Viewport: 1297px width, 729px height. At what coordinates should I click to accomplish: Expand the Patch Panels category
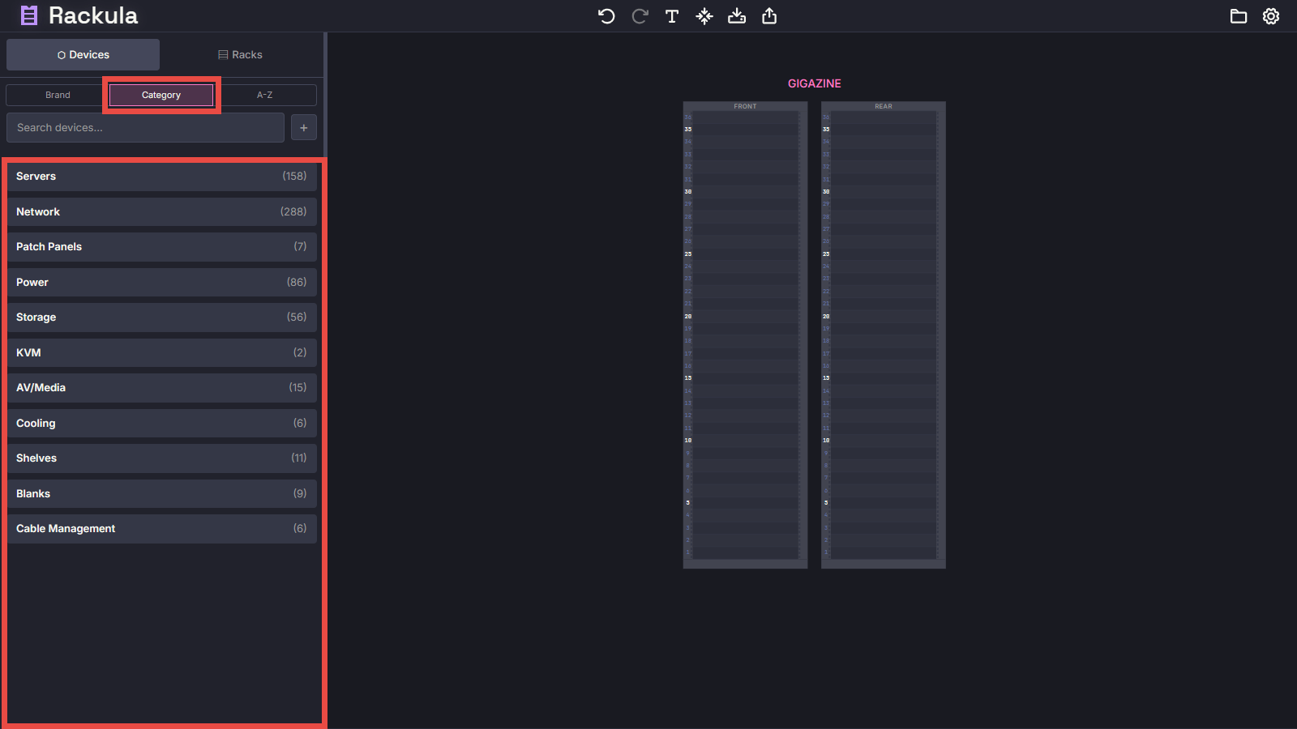[161, 247]
